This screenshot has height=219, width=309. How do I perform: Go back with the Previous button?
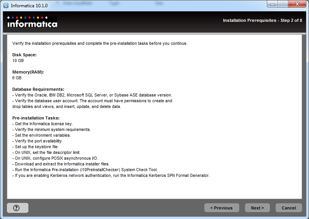[x=222, y=208]
